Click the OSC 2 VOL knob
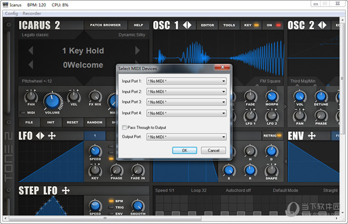 point(300,97)
